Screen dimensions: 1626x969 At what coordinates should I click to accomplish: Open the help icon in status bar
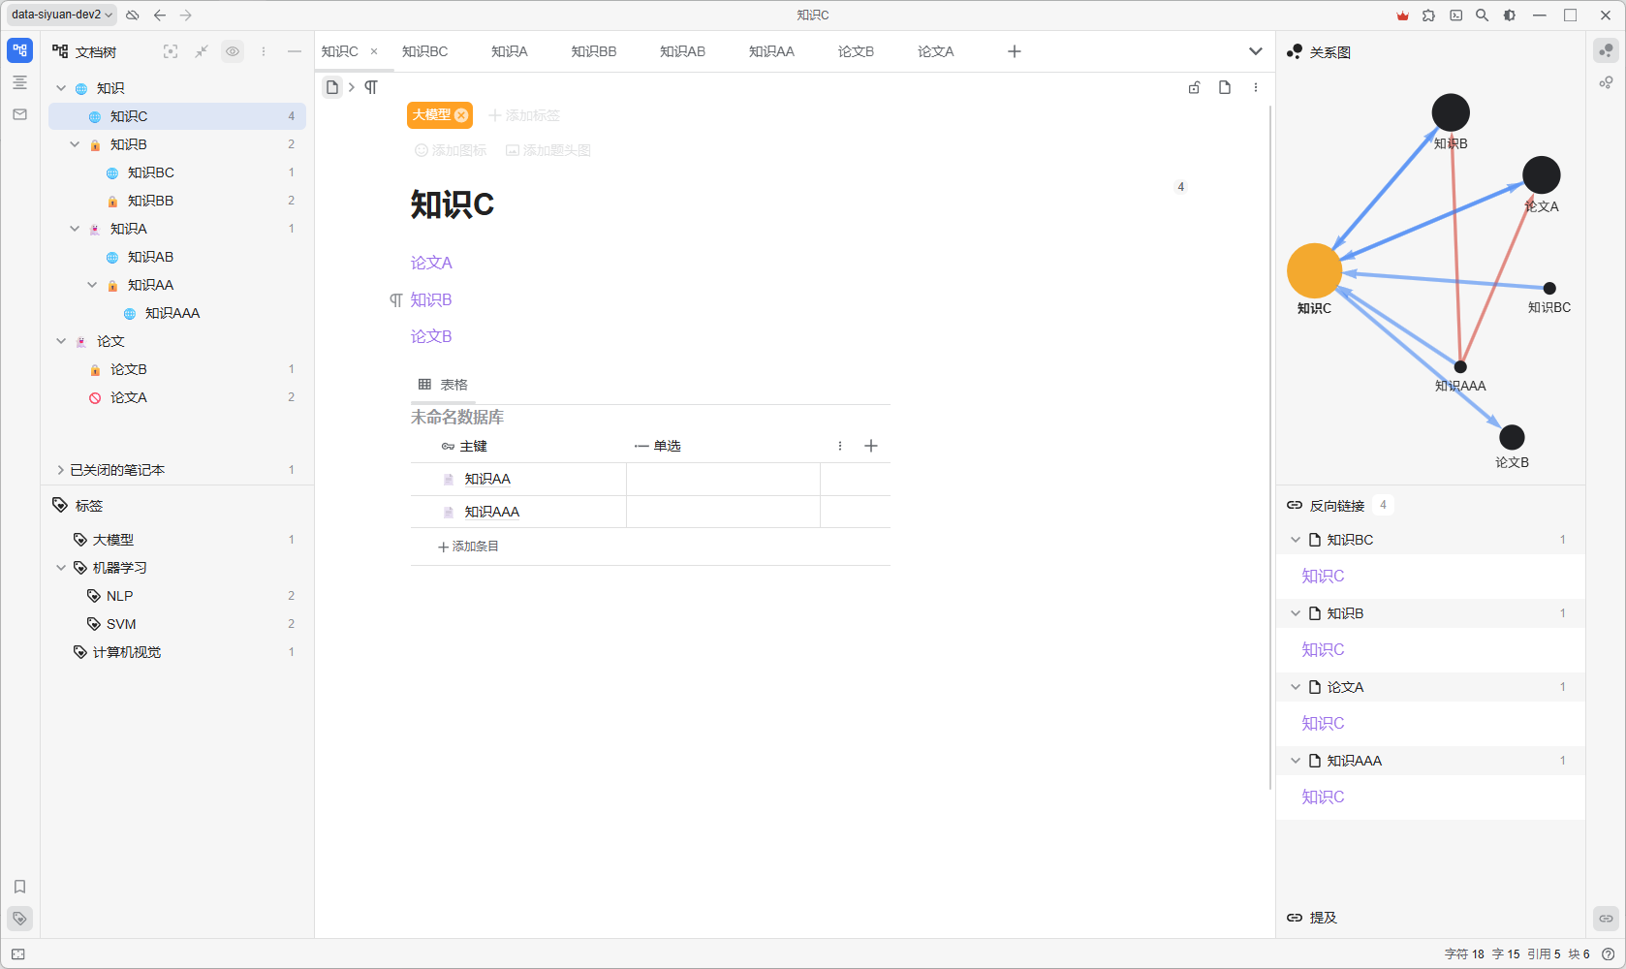[x=1609, y=954]
